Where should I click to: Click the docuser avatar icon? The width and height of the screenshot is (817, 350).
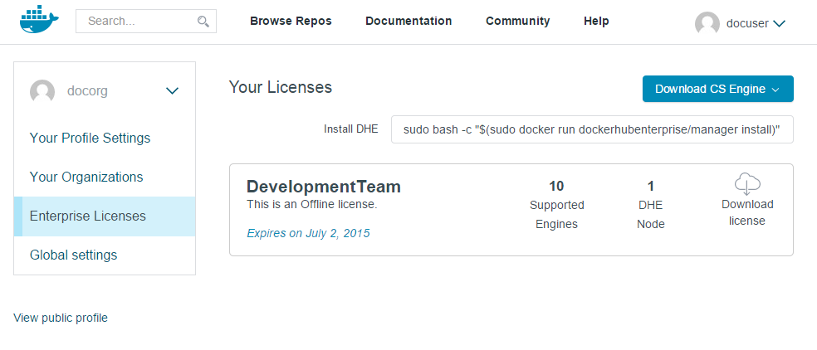point(707,24)
